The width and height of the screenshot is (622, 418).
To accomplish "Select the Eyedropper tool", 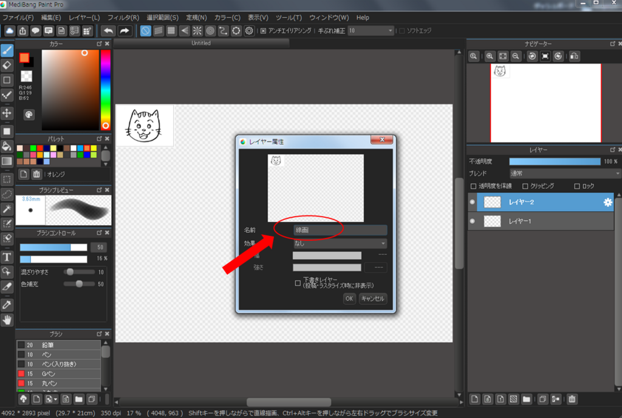I will pos(7,305).
